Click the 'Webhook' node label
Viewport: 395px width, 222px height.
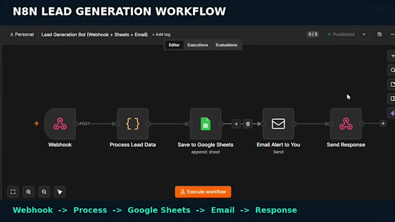tap(60, 144)
